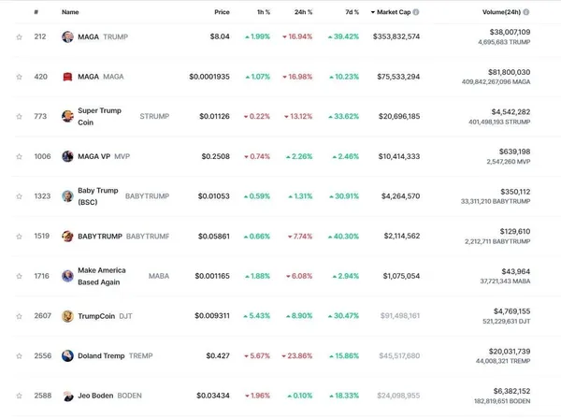Click the Baby Trump (BSC) coin icon

[67, 196]
